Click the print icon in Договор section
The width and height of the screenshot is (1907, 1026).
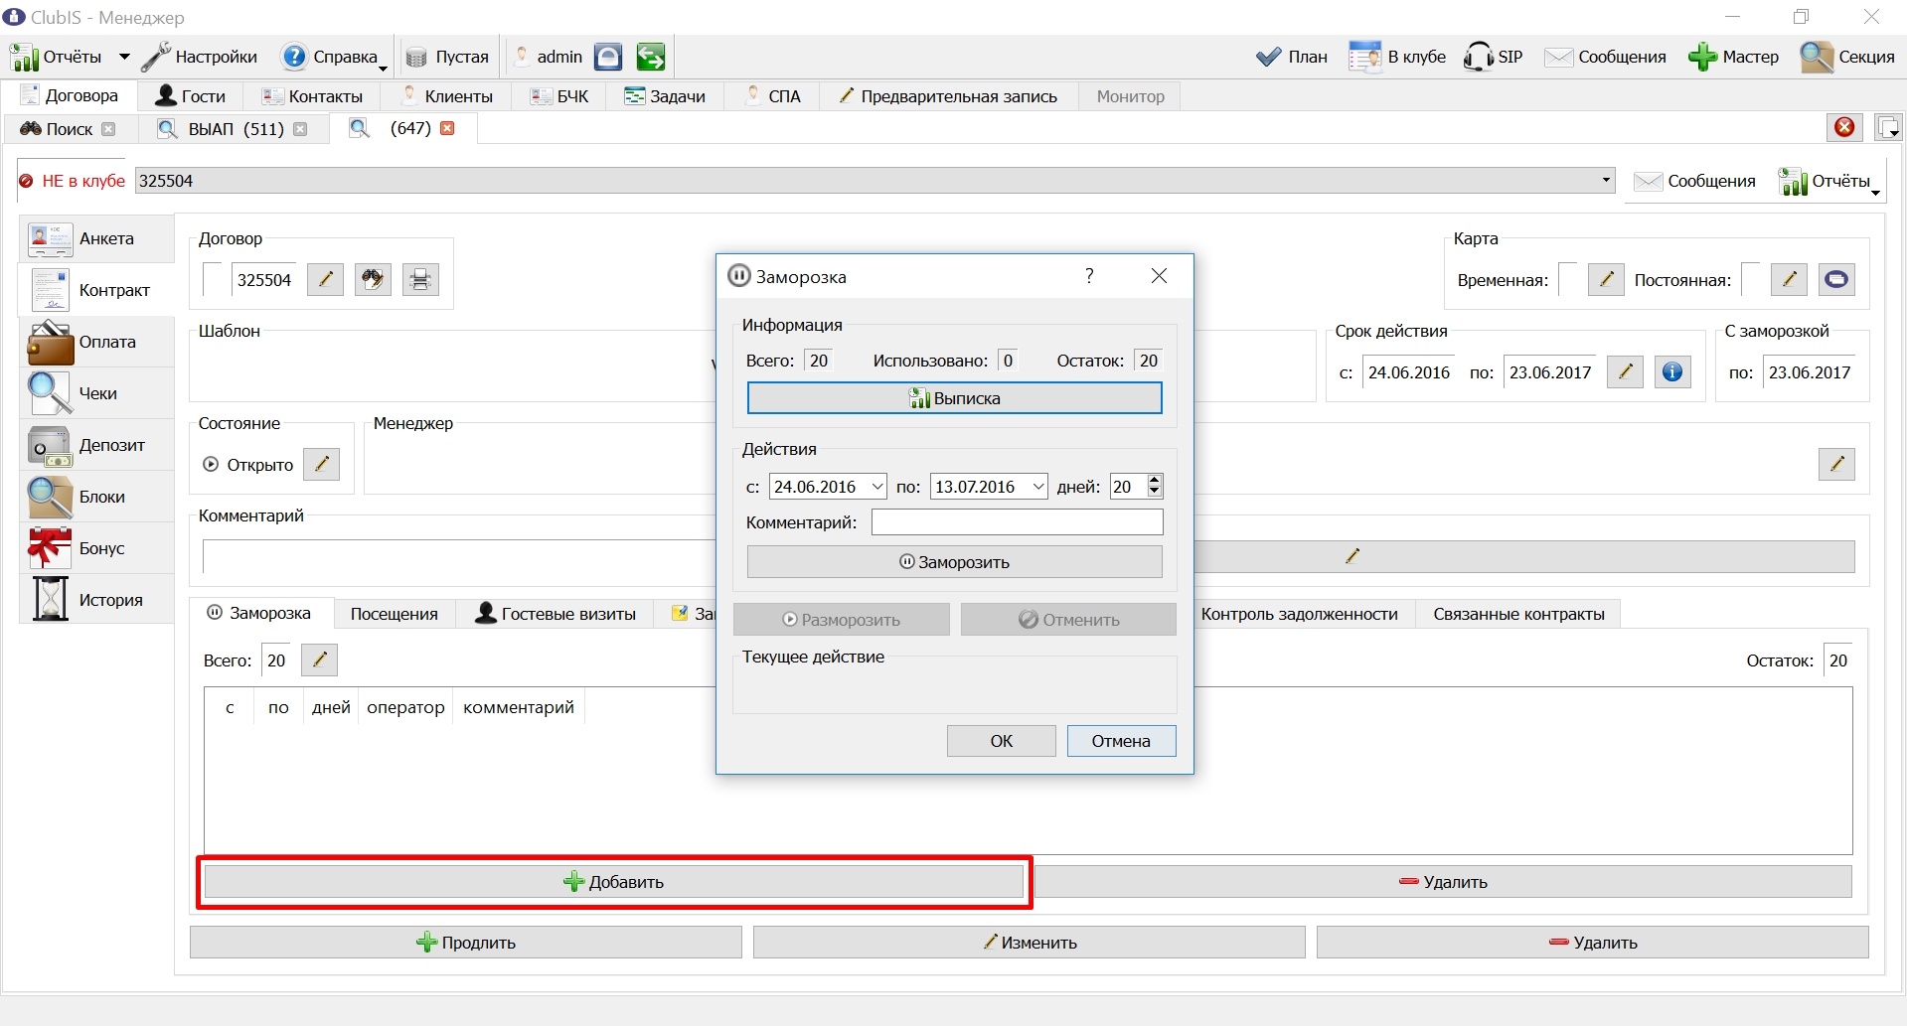tap(420, 280)
